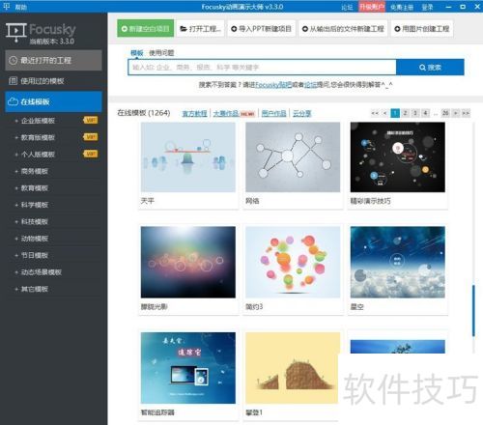This screenshot has height=425, width=483.
Task: Expand 个人版模板 category
Action: click(x=38, y=155)
